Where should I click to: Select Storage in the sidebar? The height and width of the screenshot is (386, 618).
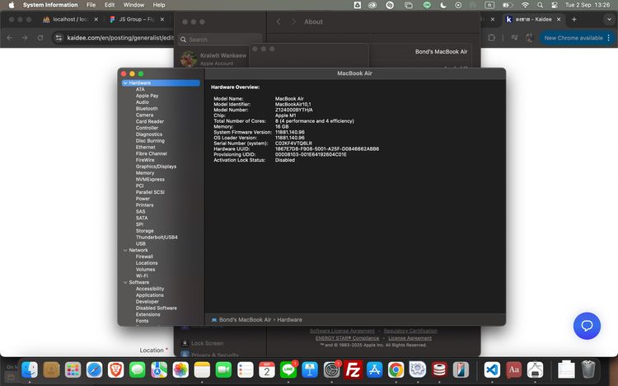point(145,231)
